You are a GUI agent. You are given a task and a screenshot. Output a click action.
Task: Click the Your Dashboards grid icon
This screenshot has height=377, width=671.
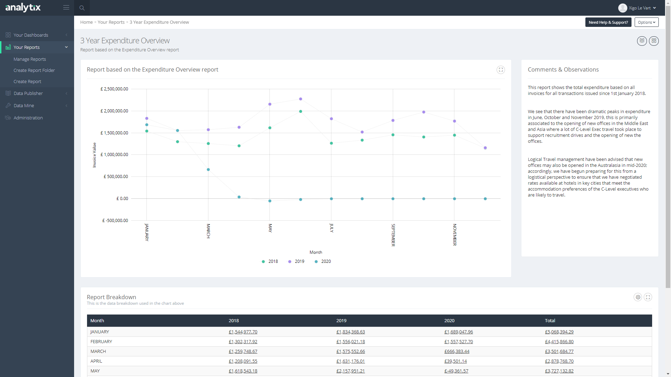(x=8, y=35)
